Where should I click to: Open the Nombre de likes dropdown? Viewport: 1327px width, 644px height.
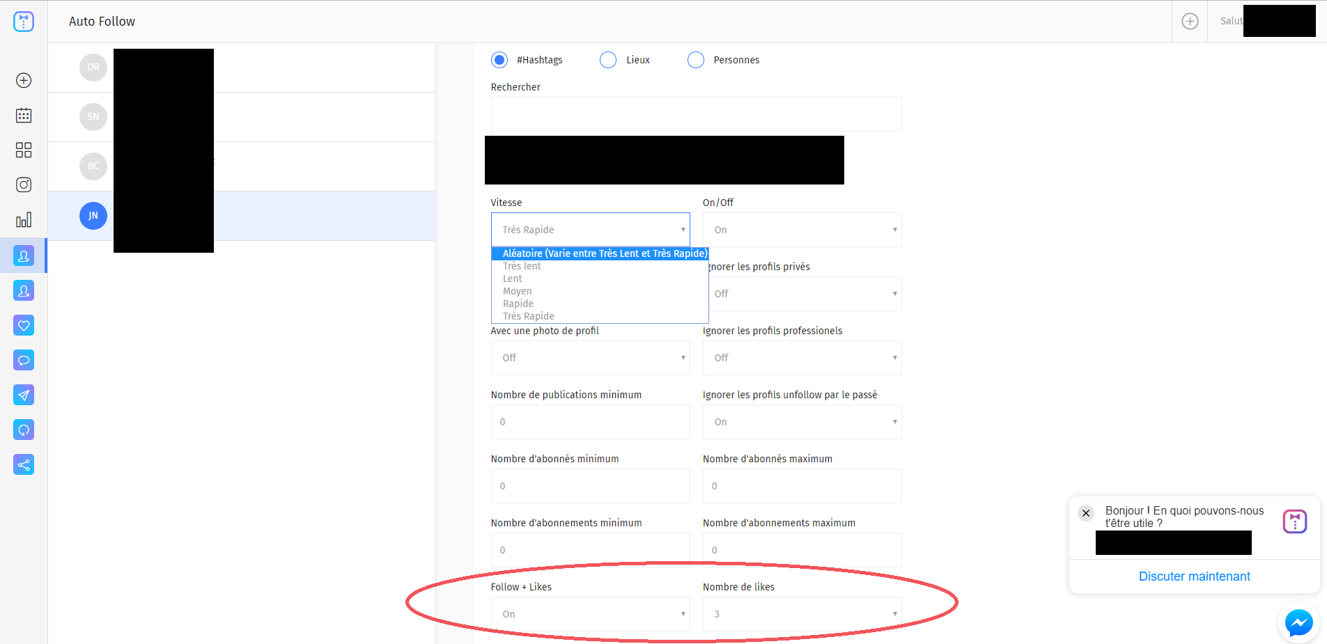802,614
